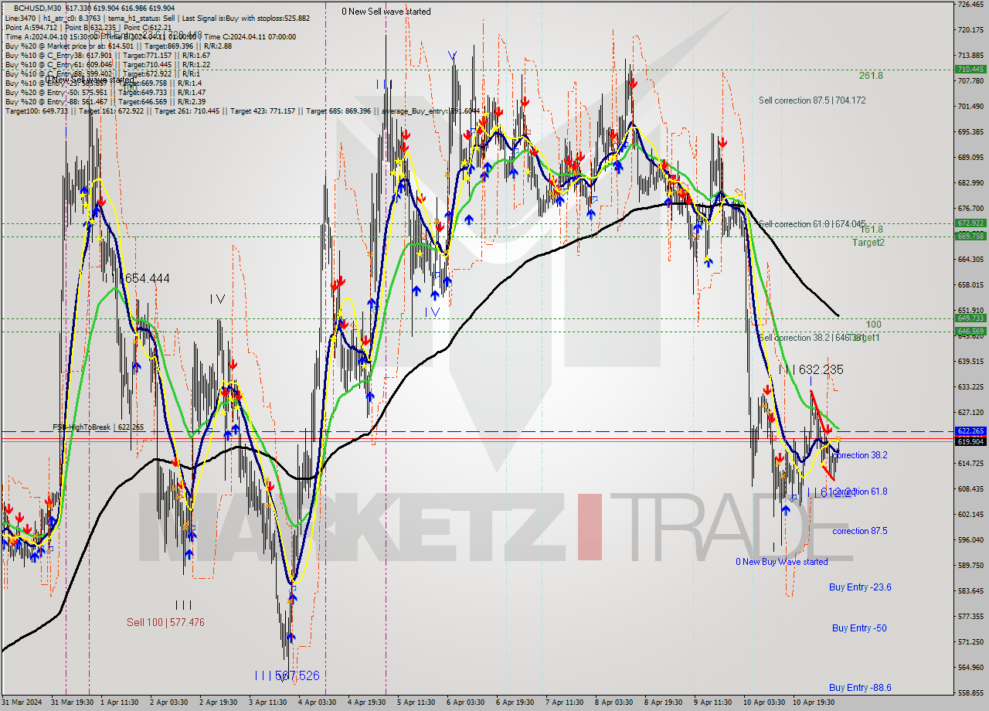Click the 726.465 price scale value
Screen dimensions: 989x711
971,5
